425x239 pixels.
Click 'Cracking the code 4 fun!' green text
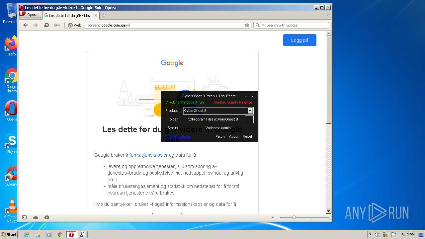pyautogui.click(x=185, y=102)
